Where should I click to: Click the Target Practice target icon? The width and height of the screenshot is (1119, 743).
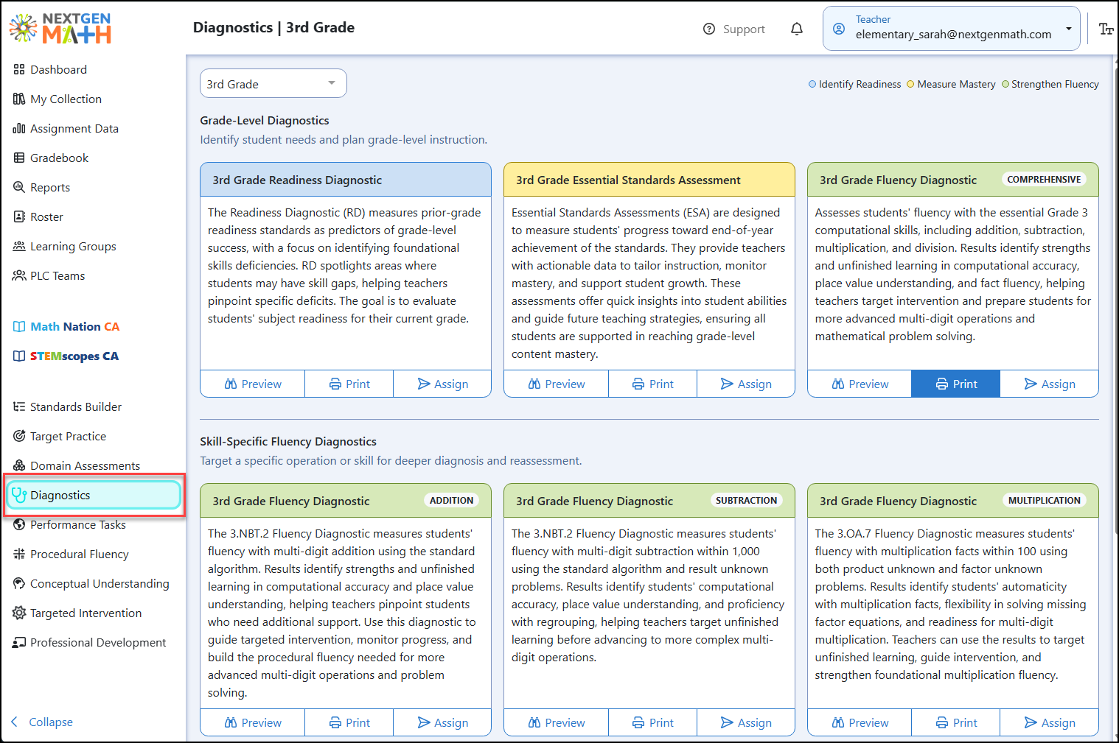tap(19, 436)
